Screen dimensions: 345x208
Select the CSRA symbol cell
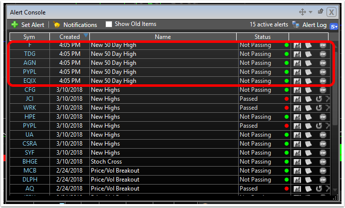click(29, 144)
